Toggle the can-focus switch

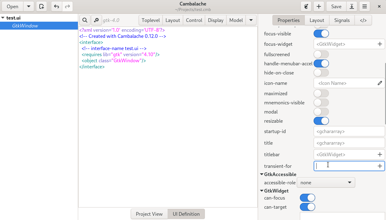click(x=308, y=198)
